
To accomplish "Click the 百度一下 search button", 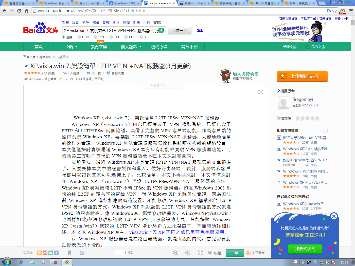I will coord(179,30).
